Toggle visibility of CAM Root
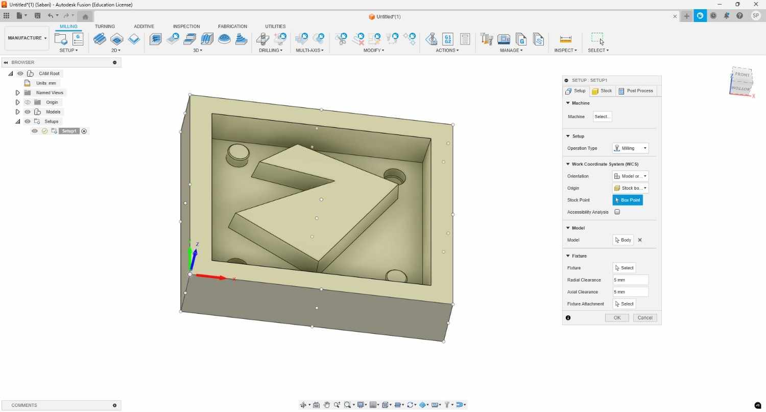 [20, 74]
